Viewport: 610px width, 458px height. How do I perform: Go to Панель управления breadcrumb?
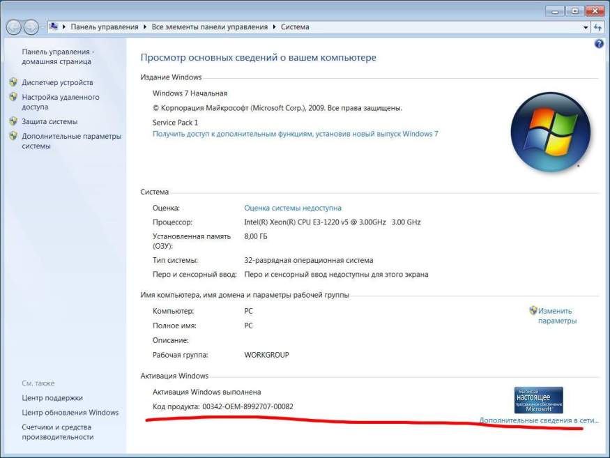105,27
